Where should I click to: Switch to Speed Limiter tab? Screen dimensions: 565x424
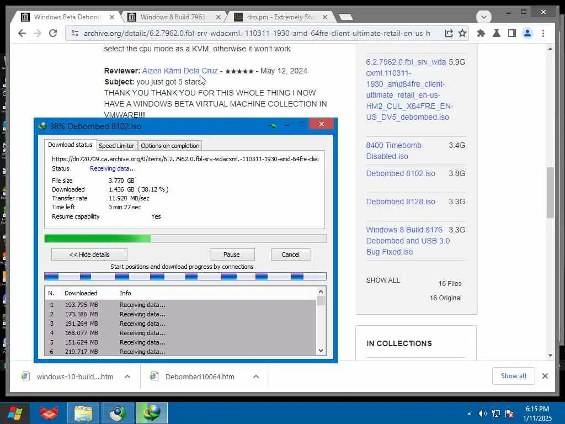tap(116, 146)
